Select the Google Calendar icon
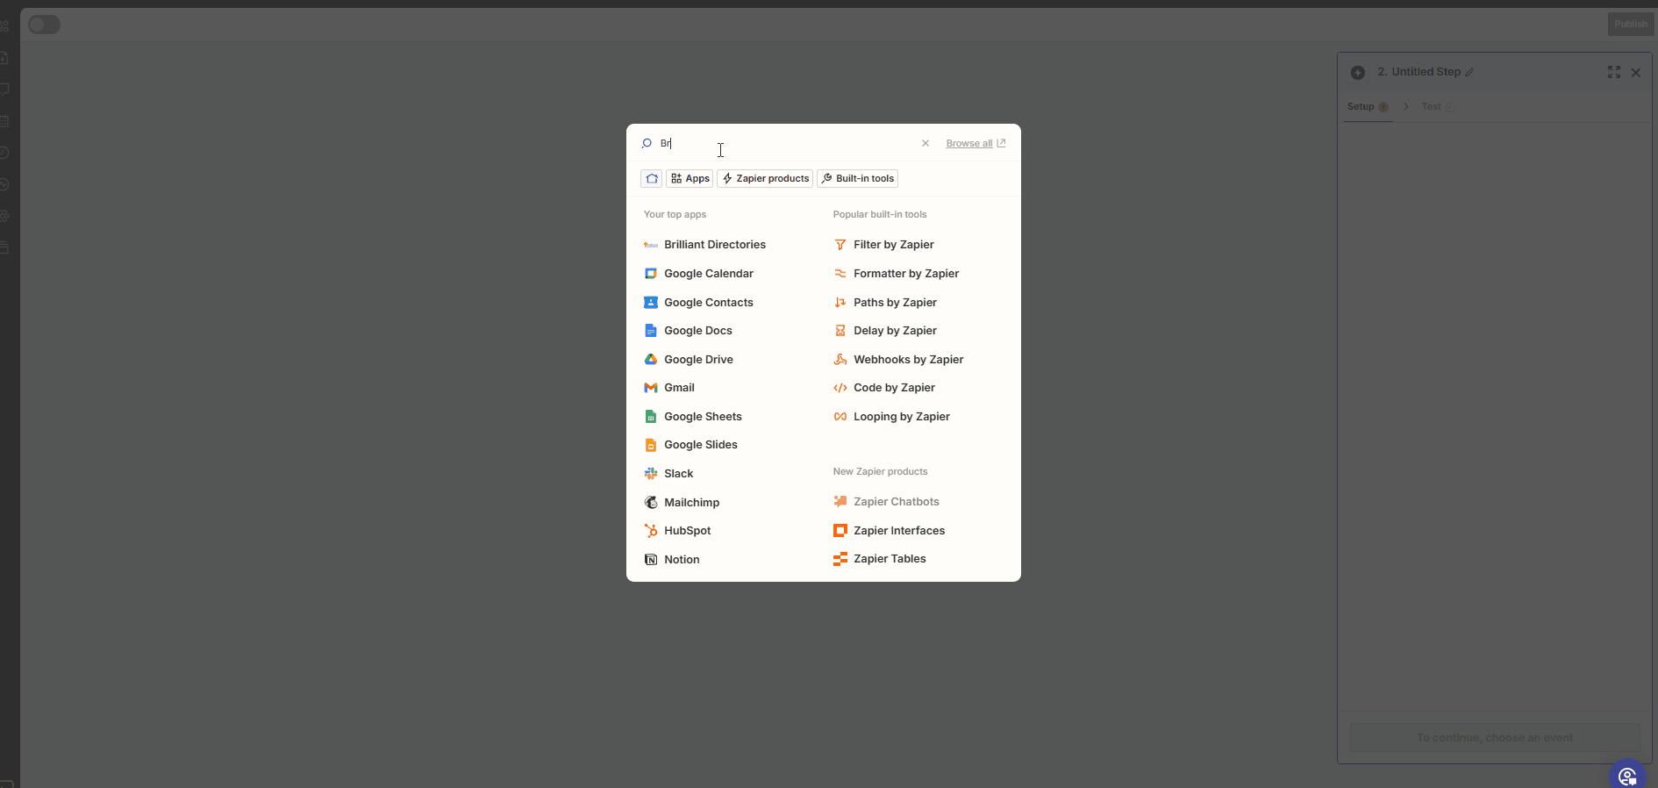This screenshot has width=1658, height=788. [651, 274]
